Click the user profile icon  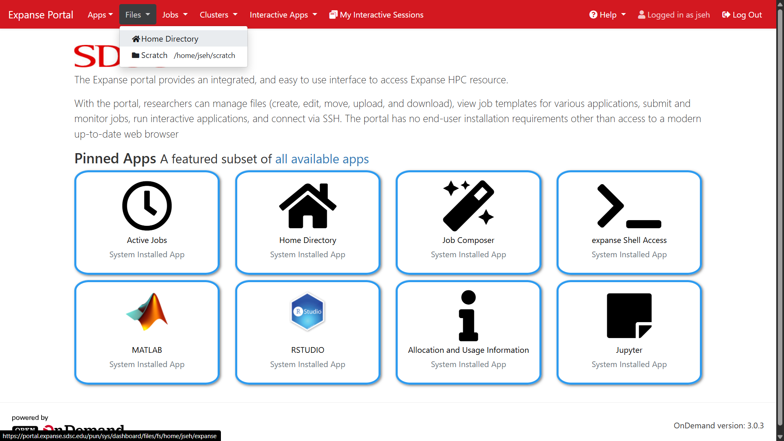coord(641,15)
